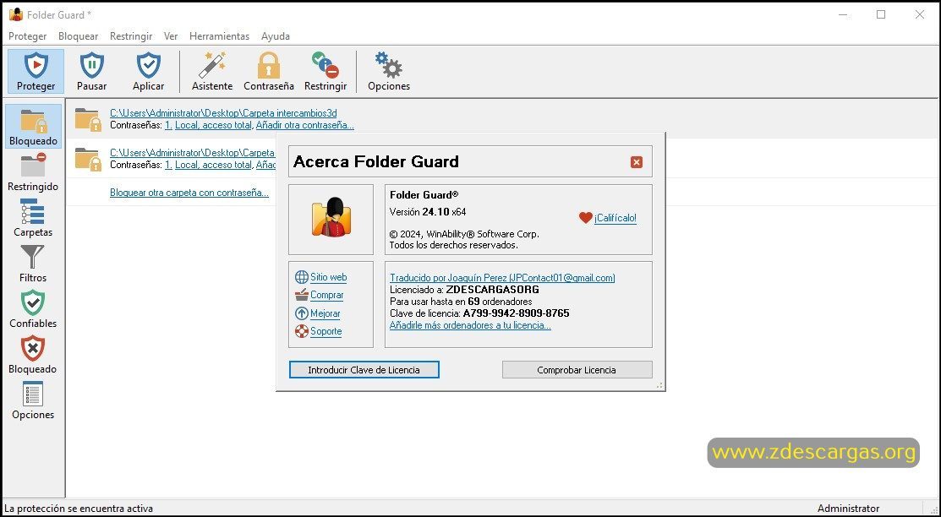Open the Opciones list icon in the sidebar
Viewport: 941px width, 517px height.
[33, 400]
